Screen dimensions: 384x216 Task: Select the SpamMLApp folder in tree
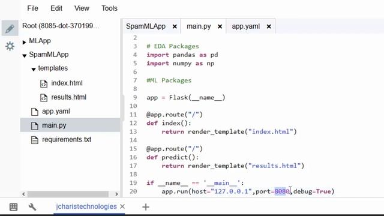point(49,55)
